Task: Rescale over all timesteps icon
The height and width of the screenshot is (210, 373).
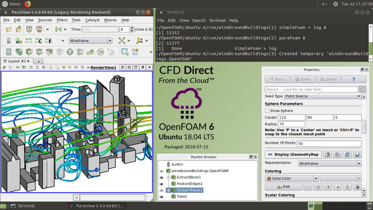Action: pos(48,40)
